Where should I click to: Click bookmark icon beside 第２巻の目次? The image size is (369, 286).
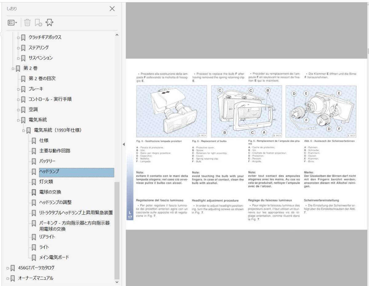tap(23, 79)
